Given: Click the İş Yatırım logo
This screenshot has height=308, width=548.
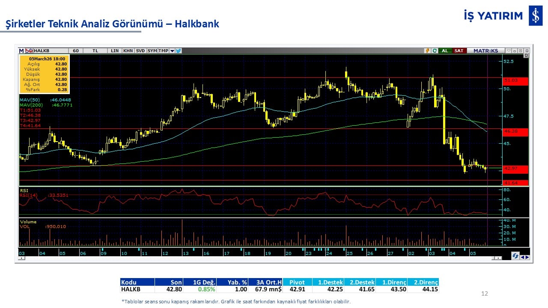Looking at the screenshot, I should pos(535,16).
